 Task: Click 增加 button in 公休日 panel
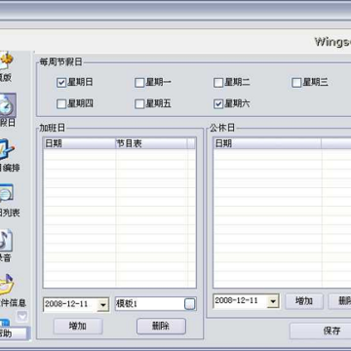304,301
